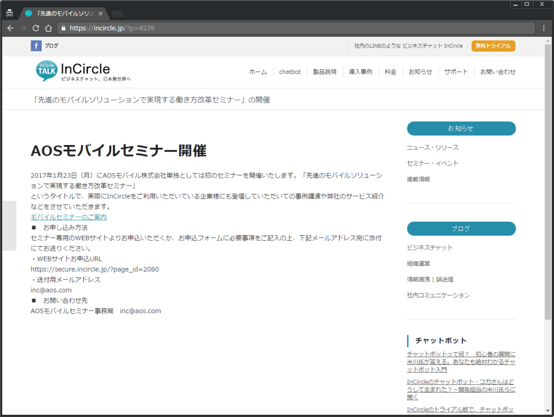Click the チャットボット section heading
The width and height of the screenshot is (554, 417).
pyautogui.click(x=441, y=341)
